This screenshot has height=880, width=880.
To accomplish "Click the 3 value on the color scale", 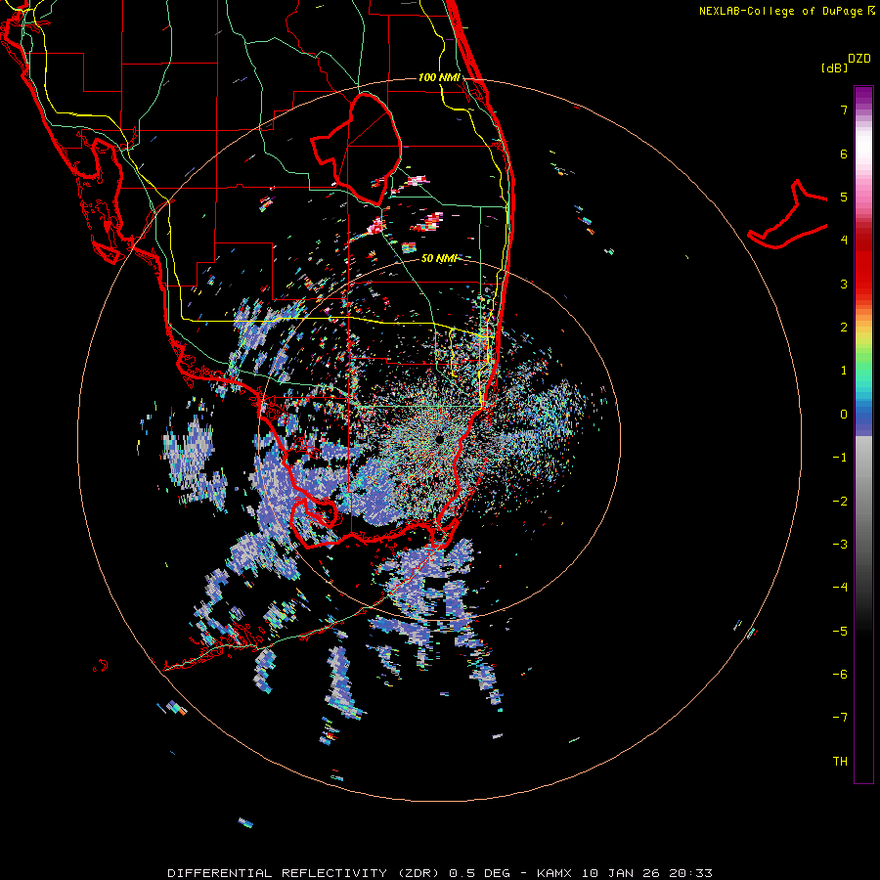I will pos(844,284).
